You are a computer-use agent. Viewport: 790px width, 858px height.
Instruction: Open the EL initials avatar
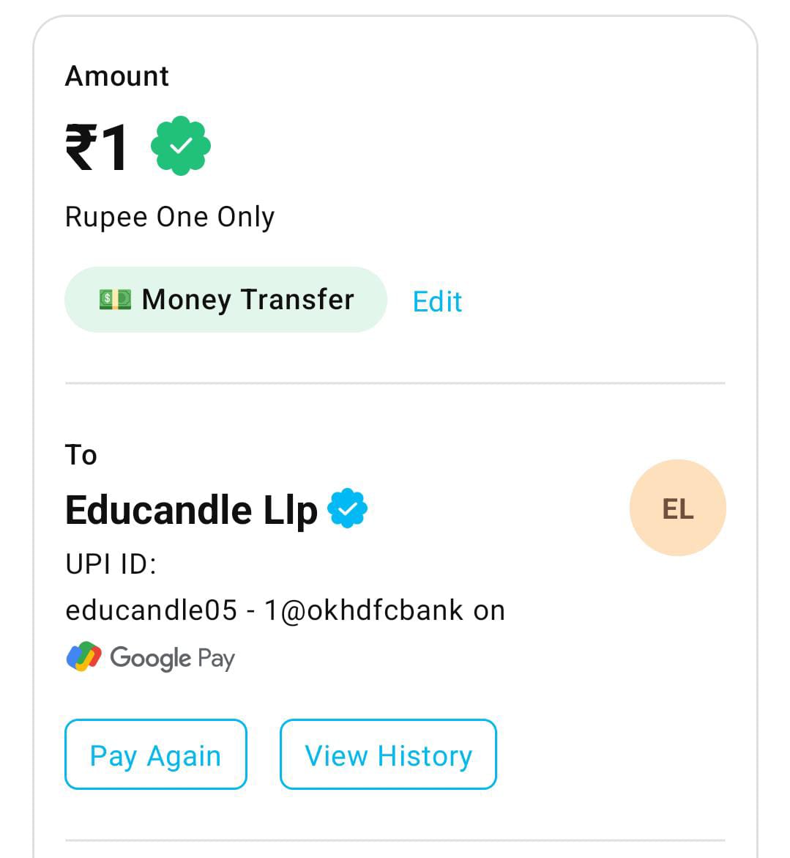pyautogui.click(x=677, y=508)
